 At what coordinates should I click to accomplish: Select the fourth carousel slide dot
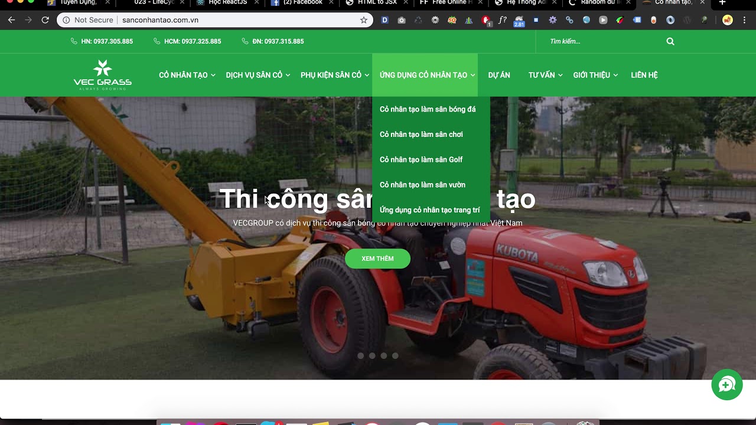coord(396,355)
